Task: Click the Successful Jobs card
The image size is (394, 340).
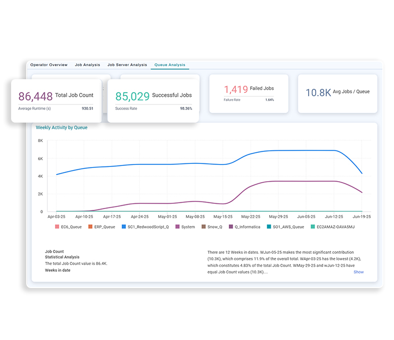Action: tap(153, 100)
